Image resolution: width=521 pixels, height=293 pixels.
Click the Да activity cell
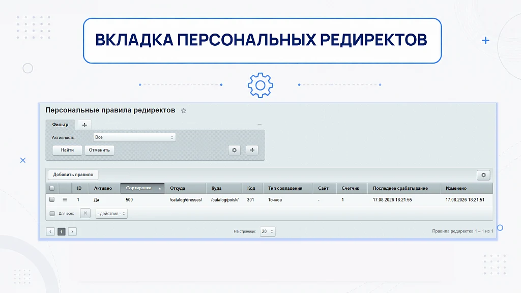point(96,200)
